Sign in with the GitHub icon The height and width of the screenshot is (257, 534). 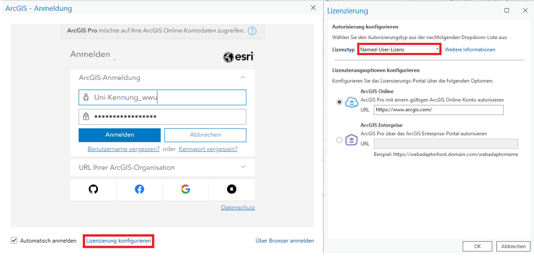(x=93, y=189)
